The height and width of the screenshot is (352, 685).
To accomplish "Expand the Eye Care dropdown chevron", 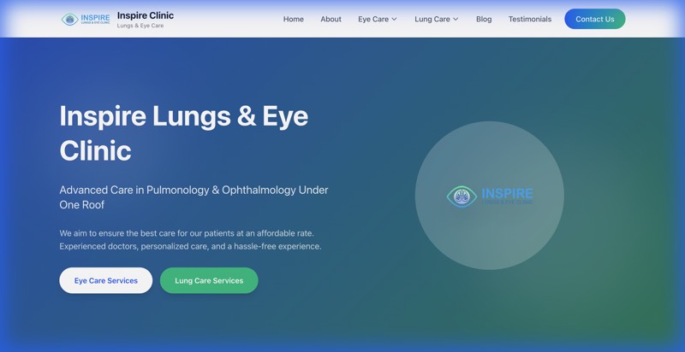I will tap(394, 19).
